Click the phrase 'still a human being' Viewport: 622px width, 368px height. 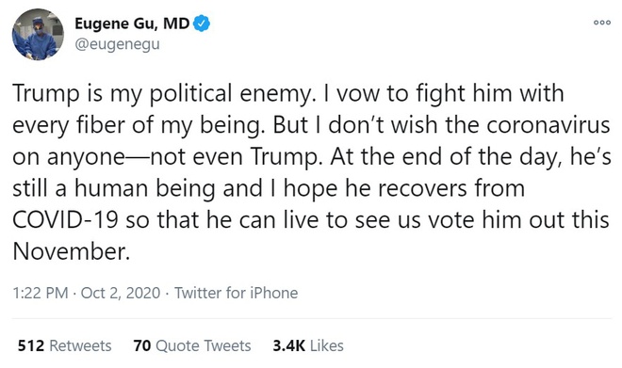[x=114, y=189]
